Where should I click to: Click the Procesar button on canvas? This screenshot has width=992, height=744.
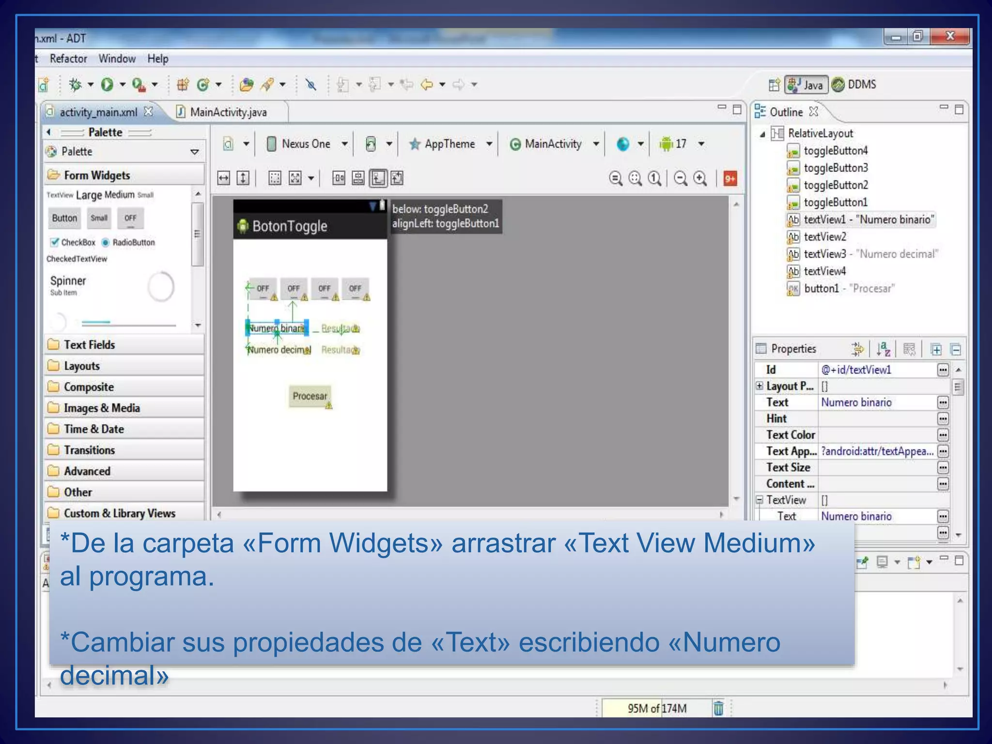click(310, 396)
